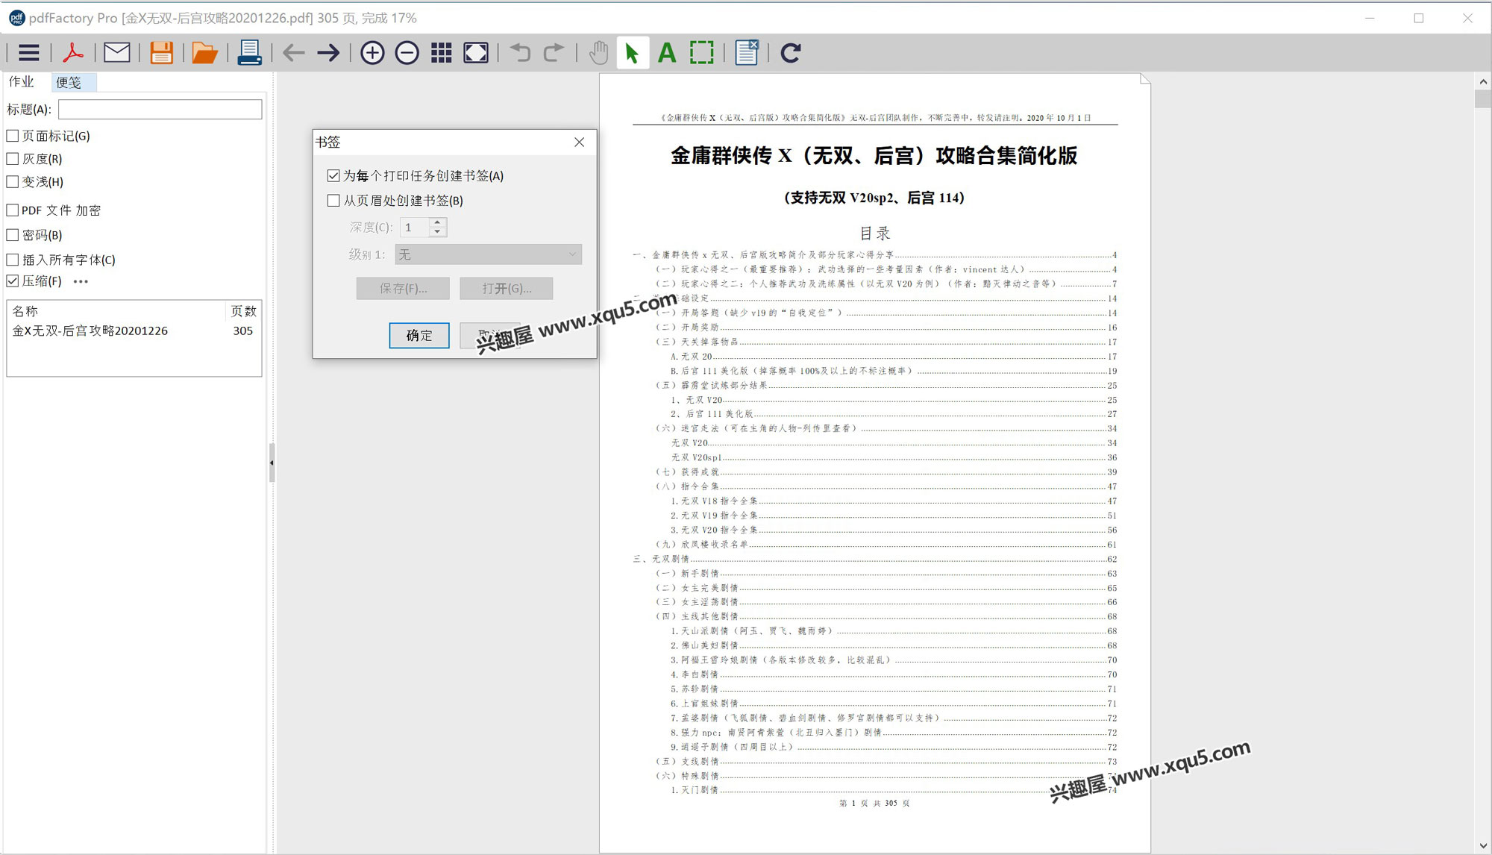Image resolution: width=1492 pixels, height=855 pixels.
Task: Check PDF 文件 加密 option
Action: (x=13, y=210)
